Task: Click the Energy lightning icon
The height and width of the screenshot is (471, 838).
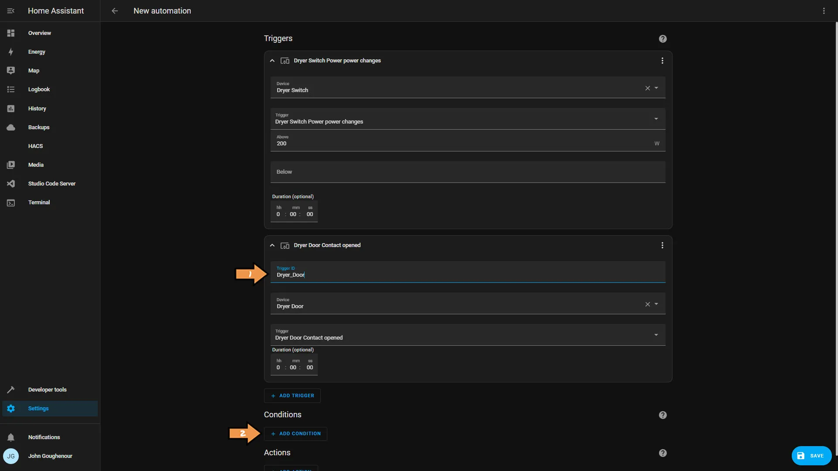Action: click(11, 52)
